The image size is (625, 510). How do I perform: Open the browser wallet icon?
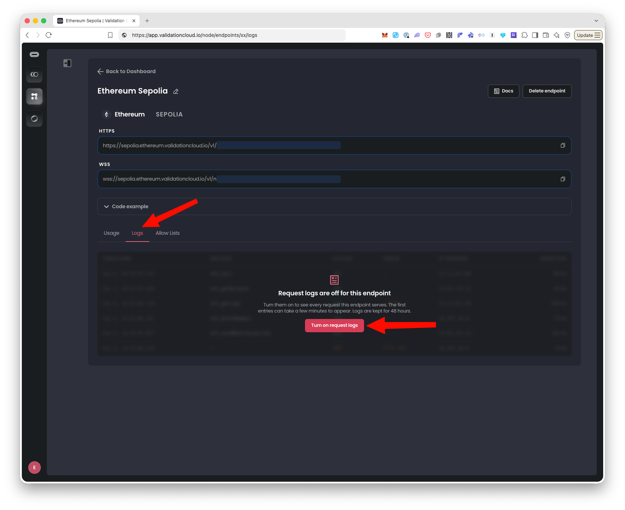pos(546,35)
